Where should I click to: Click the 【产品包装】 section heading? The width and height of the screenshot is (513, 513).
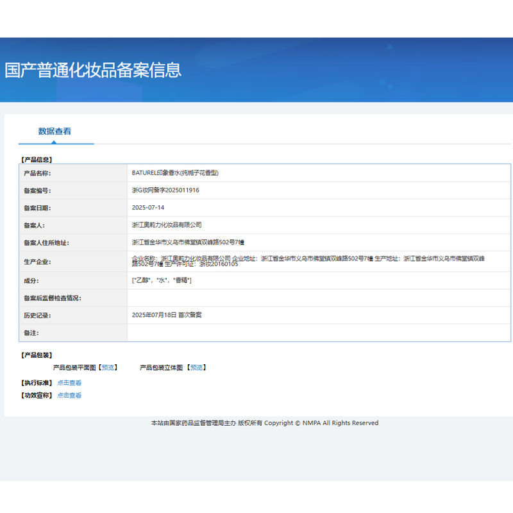pos(37,355)
